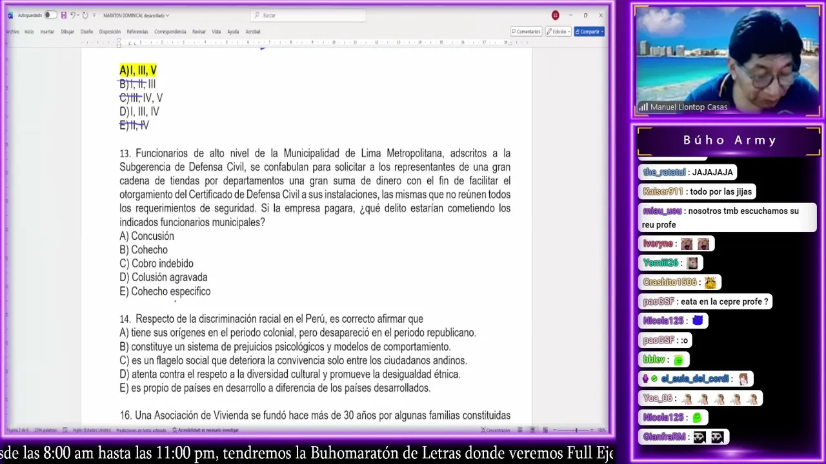Select the Referencias tab
This screenshot has height=464, width=826.
point(137,32)
